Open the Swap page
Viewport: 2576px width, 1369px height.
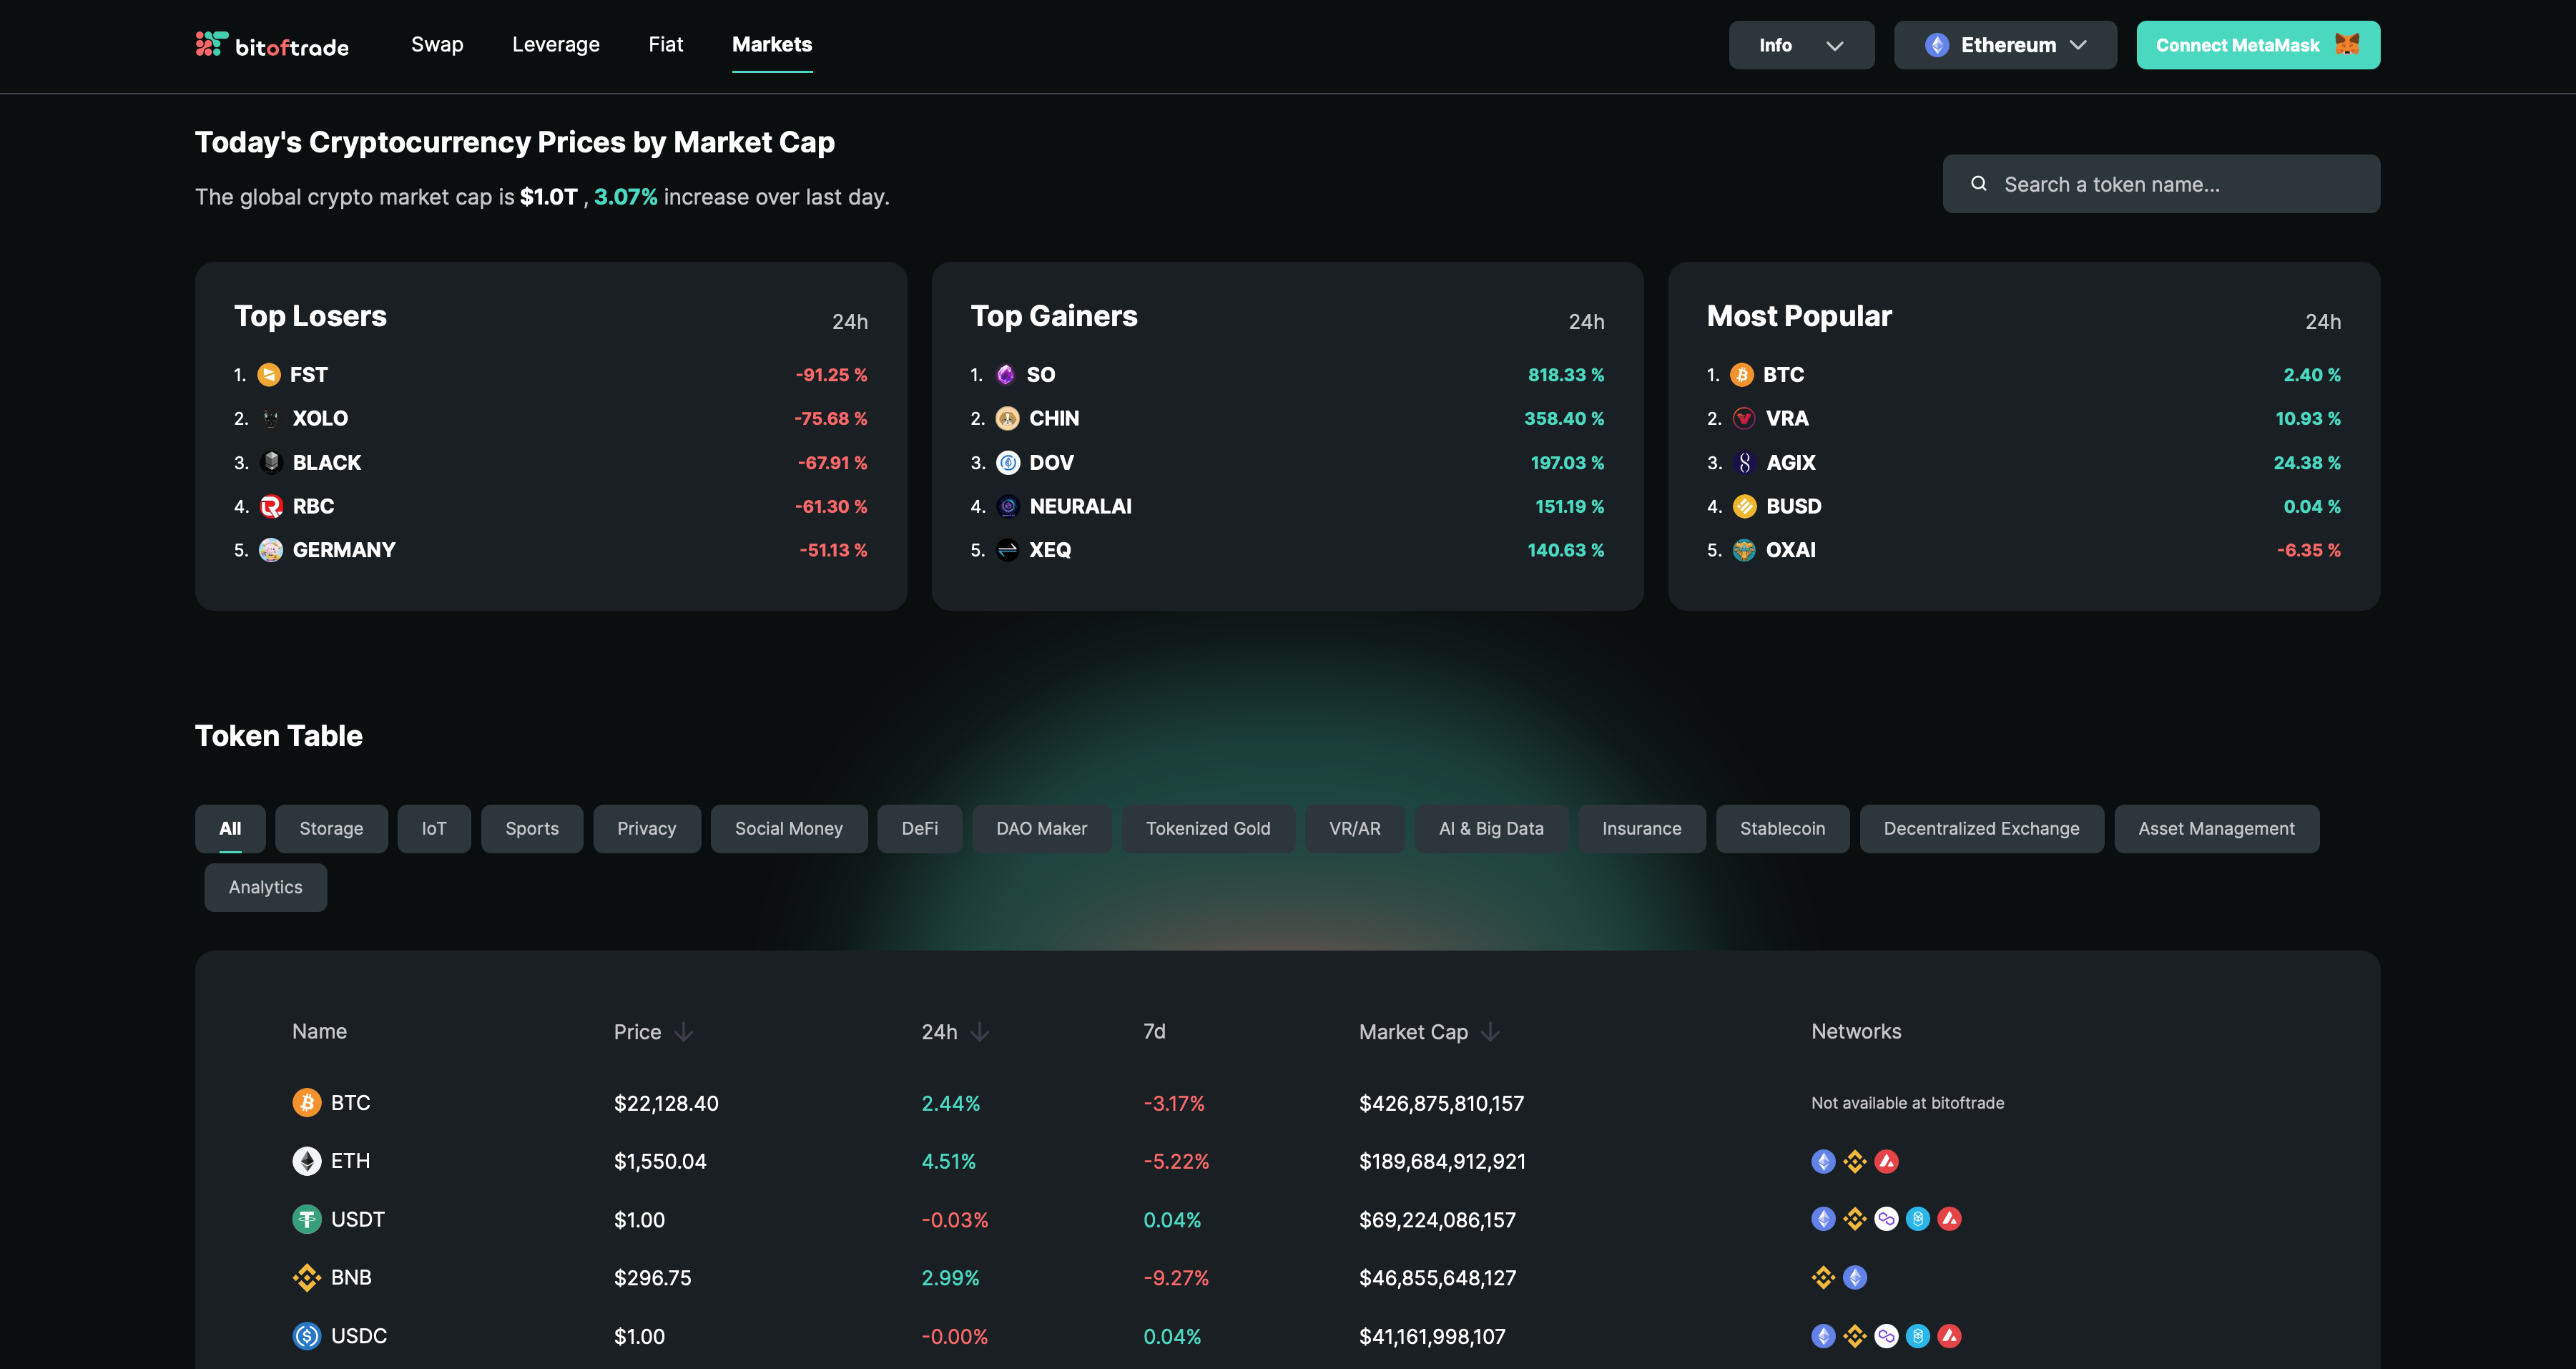437,44
